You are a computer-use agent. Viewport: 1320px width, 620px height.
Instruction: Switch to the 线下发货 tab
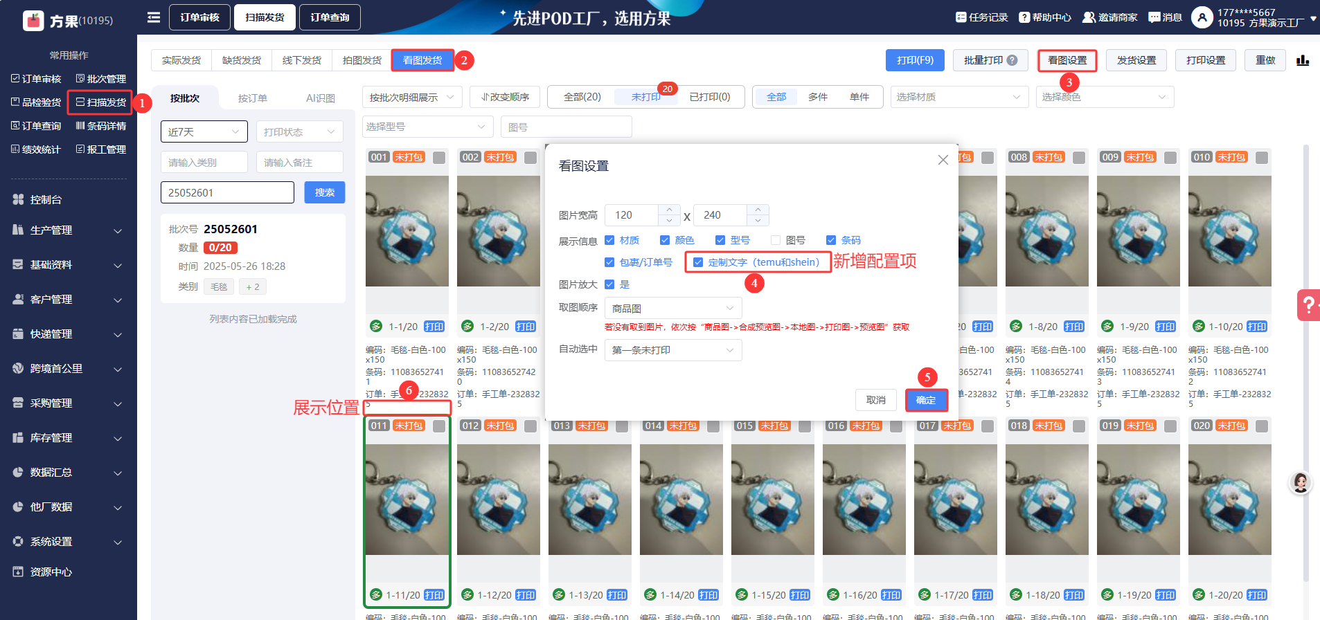coord(302,60)
